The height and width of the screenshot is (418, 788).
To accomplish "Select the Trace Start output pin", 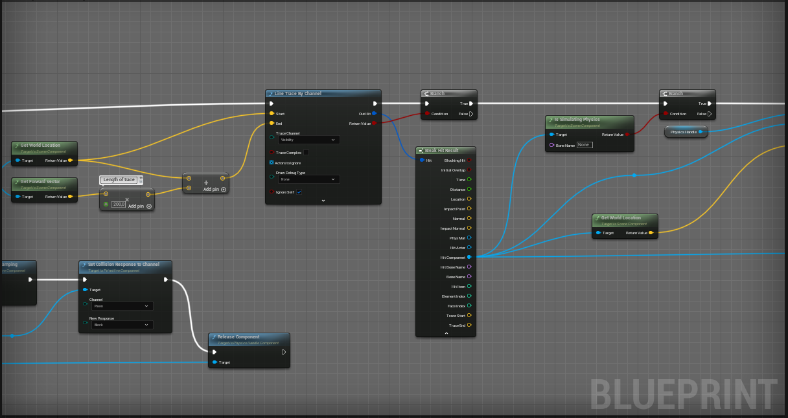I will (469, 315).
